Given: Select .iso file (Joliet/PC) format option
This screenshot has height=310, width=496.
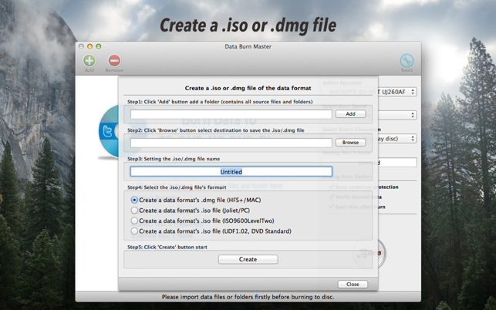Looking at the screenshot, I should point(134,211).
